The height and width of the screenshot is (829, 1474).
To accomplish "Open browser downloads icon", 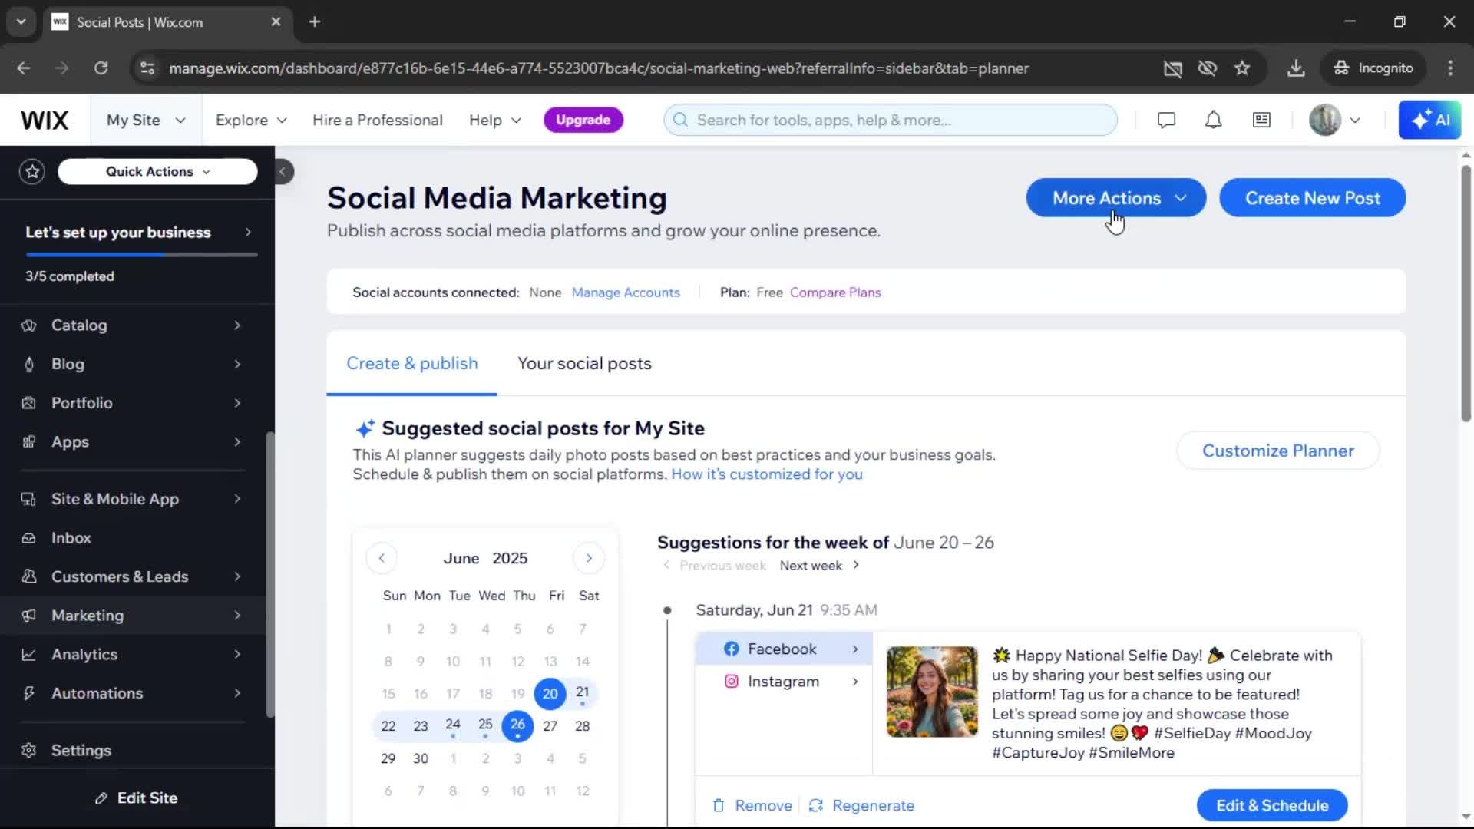I will point(1296,68).
